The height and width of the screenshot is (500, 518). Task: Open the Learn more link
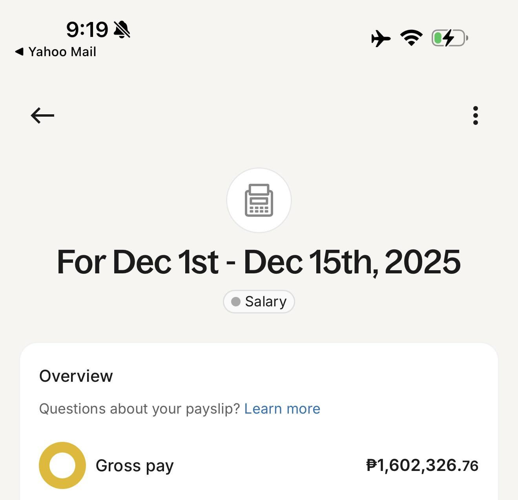[282, 409]
